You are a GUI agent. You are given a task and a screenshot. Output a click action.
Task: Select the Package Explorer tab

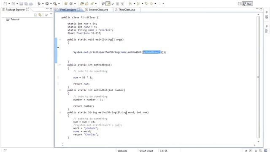15,10
